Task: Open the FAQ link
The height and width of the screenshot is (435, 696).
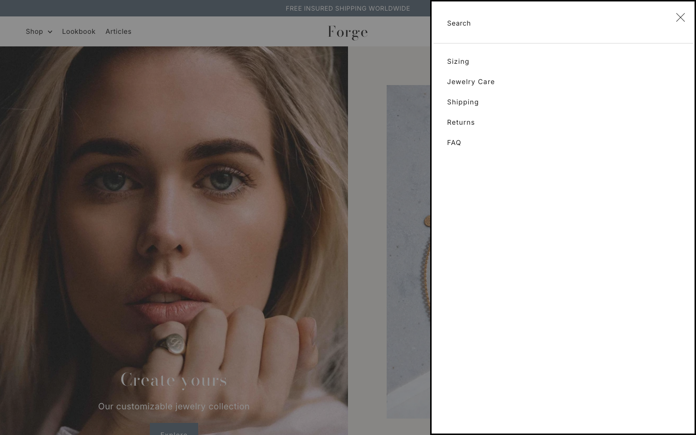Action: click(x=454, y=143)
